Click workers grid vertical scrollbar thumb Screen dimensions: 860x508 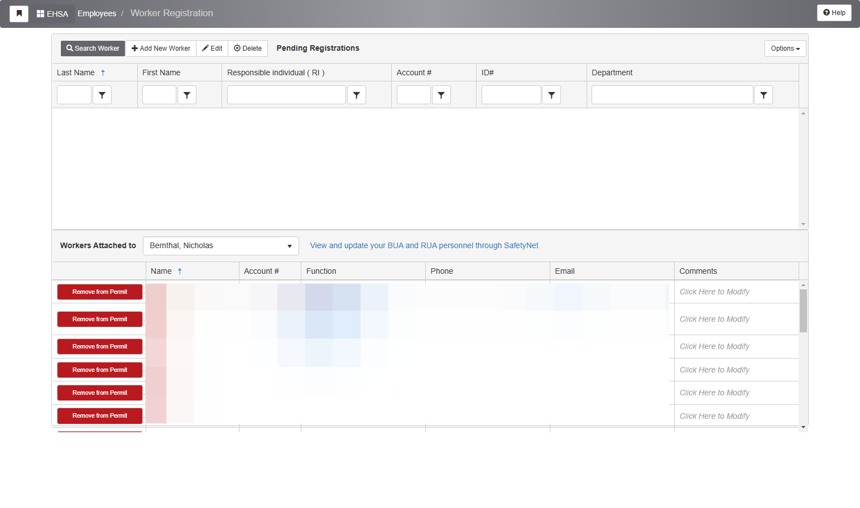pos(804,311)
